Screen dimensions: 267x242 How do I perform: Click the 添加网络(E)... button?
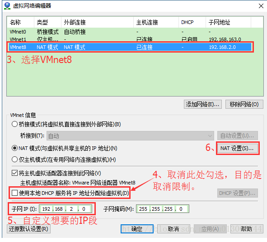click(x=203, y=104)
